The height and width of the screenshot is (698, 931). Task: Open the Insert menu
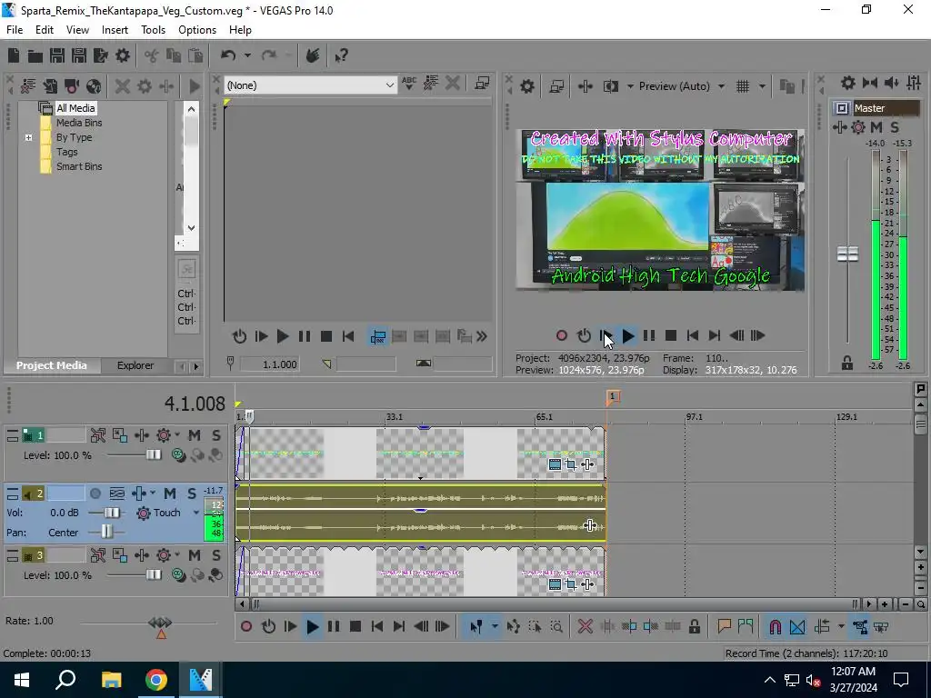click(x=115, y=30)
